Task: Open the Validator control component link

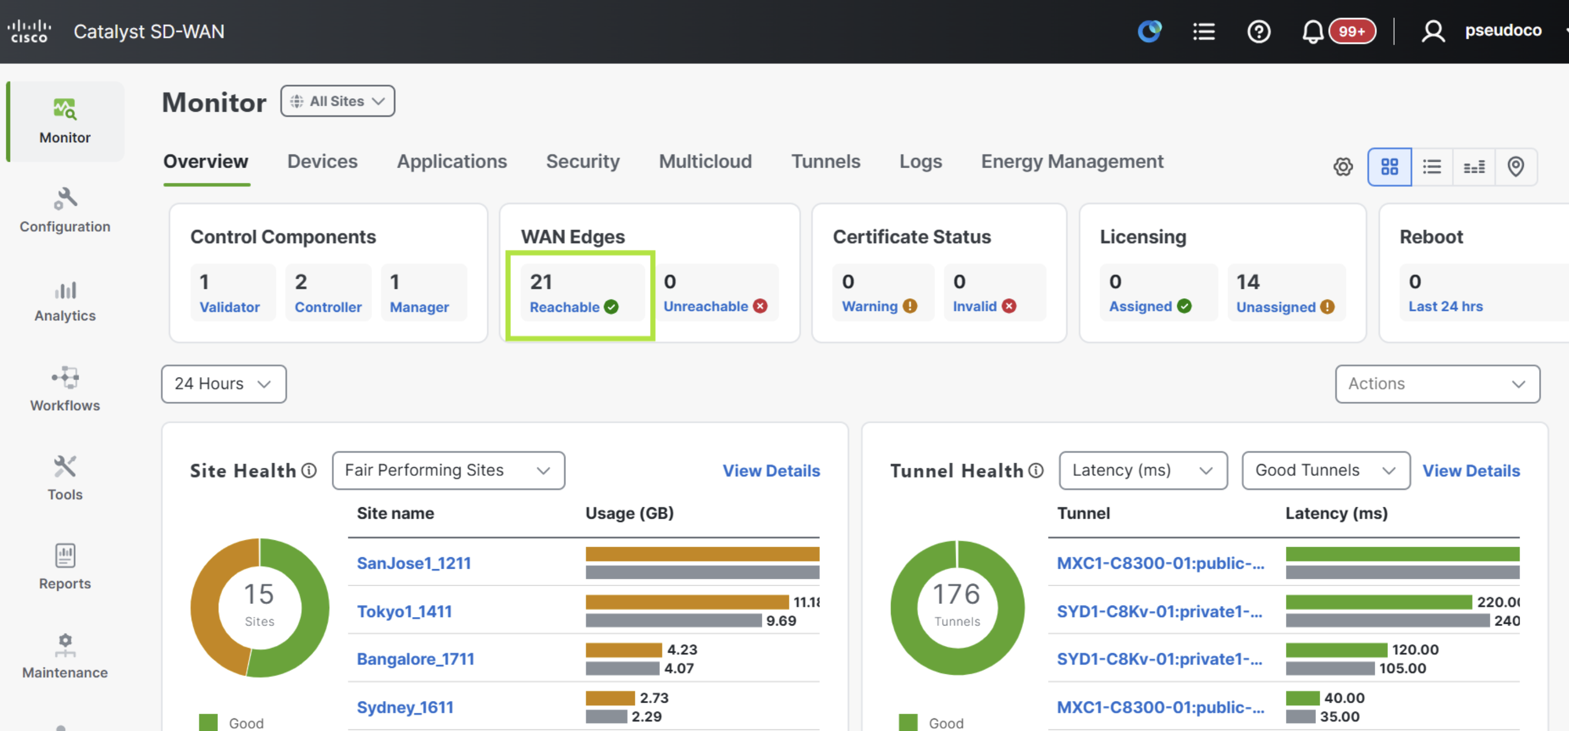Action: pos(229,307)
